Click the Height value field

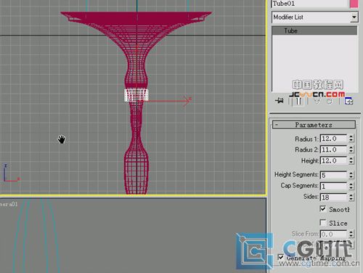[x=333, y=160]
